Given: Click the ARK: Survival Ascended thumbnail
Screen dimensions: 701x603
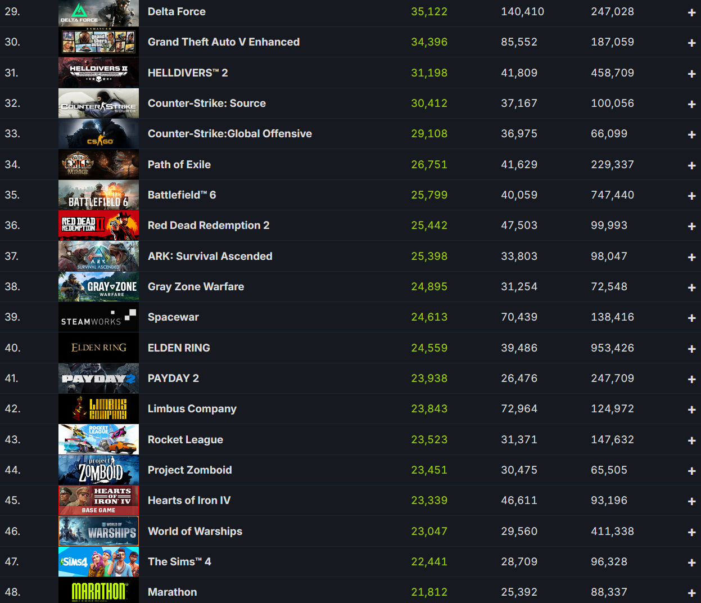Looking at the screenshot, I should coord(98,256).
